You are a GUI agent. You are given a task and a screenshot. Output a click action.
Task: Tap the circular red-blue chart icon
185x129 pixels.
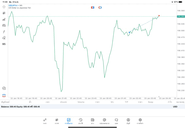[x=100, y=7]
